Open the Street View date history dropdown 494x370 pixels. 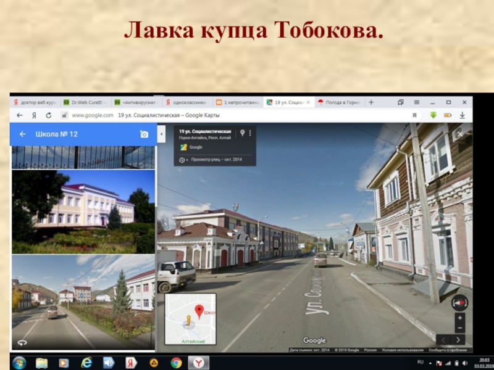[x=183, y=160]
